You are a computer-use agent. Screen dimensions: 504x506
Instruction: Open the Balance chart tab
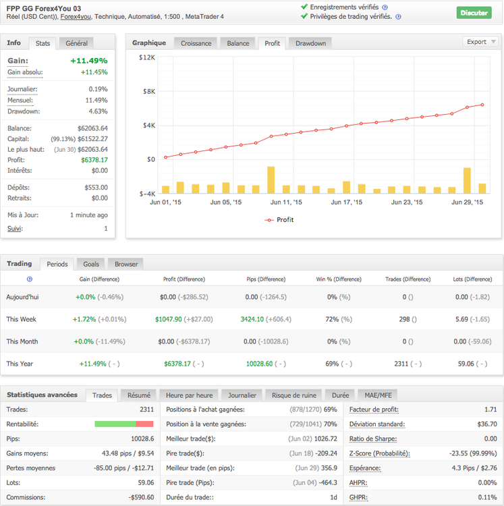(237, 43)
